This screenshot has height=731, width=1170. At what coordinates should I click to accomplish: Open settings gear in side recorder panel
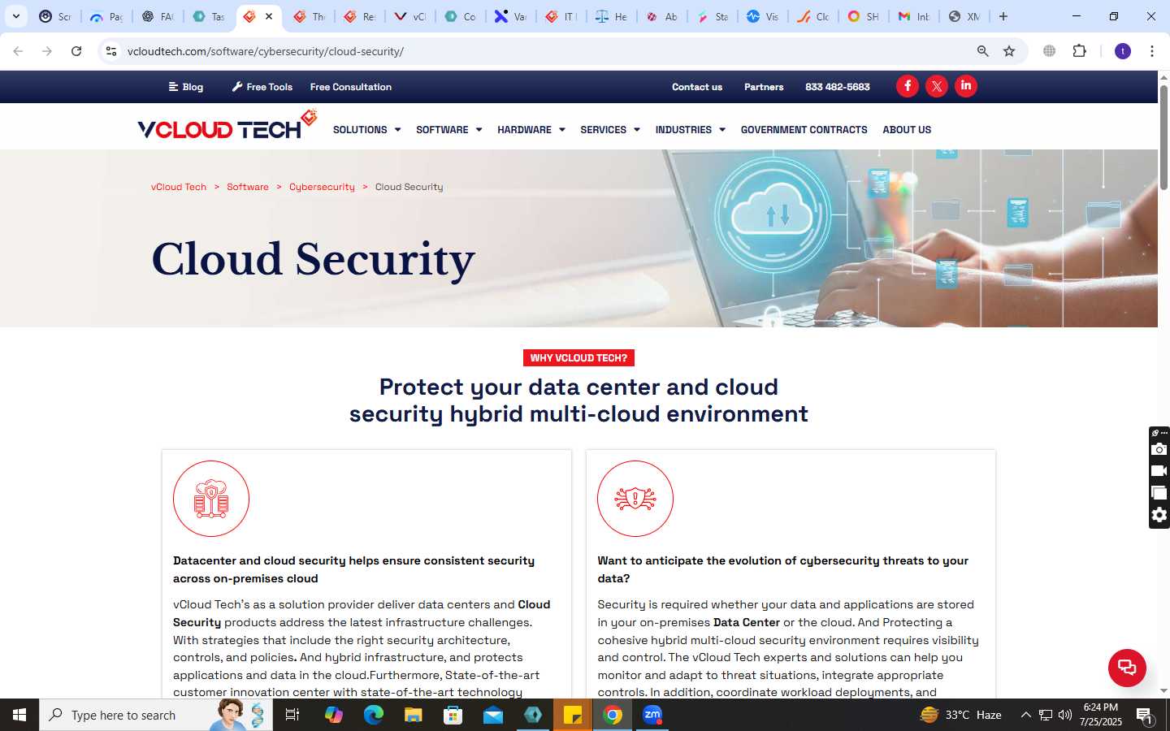tap(1159, 515)
